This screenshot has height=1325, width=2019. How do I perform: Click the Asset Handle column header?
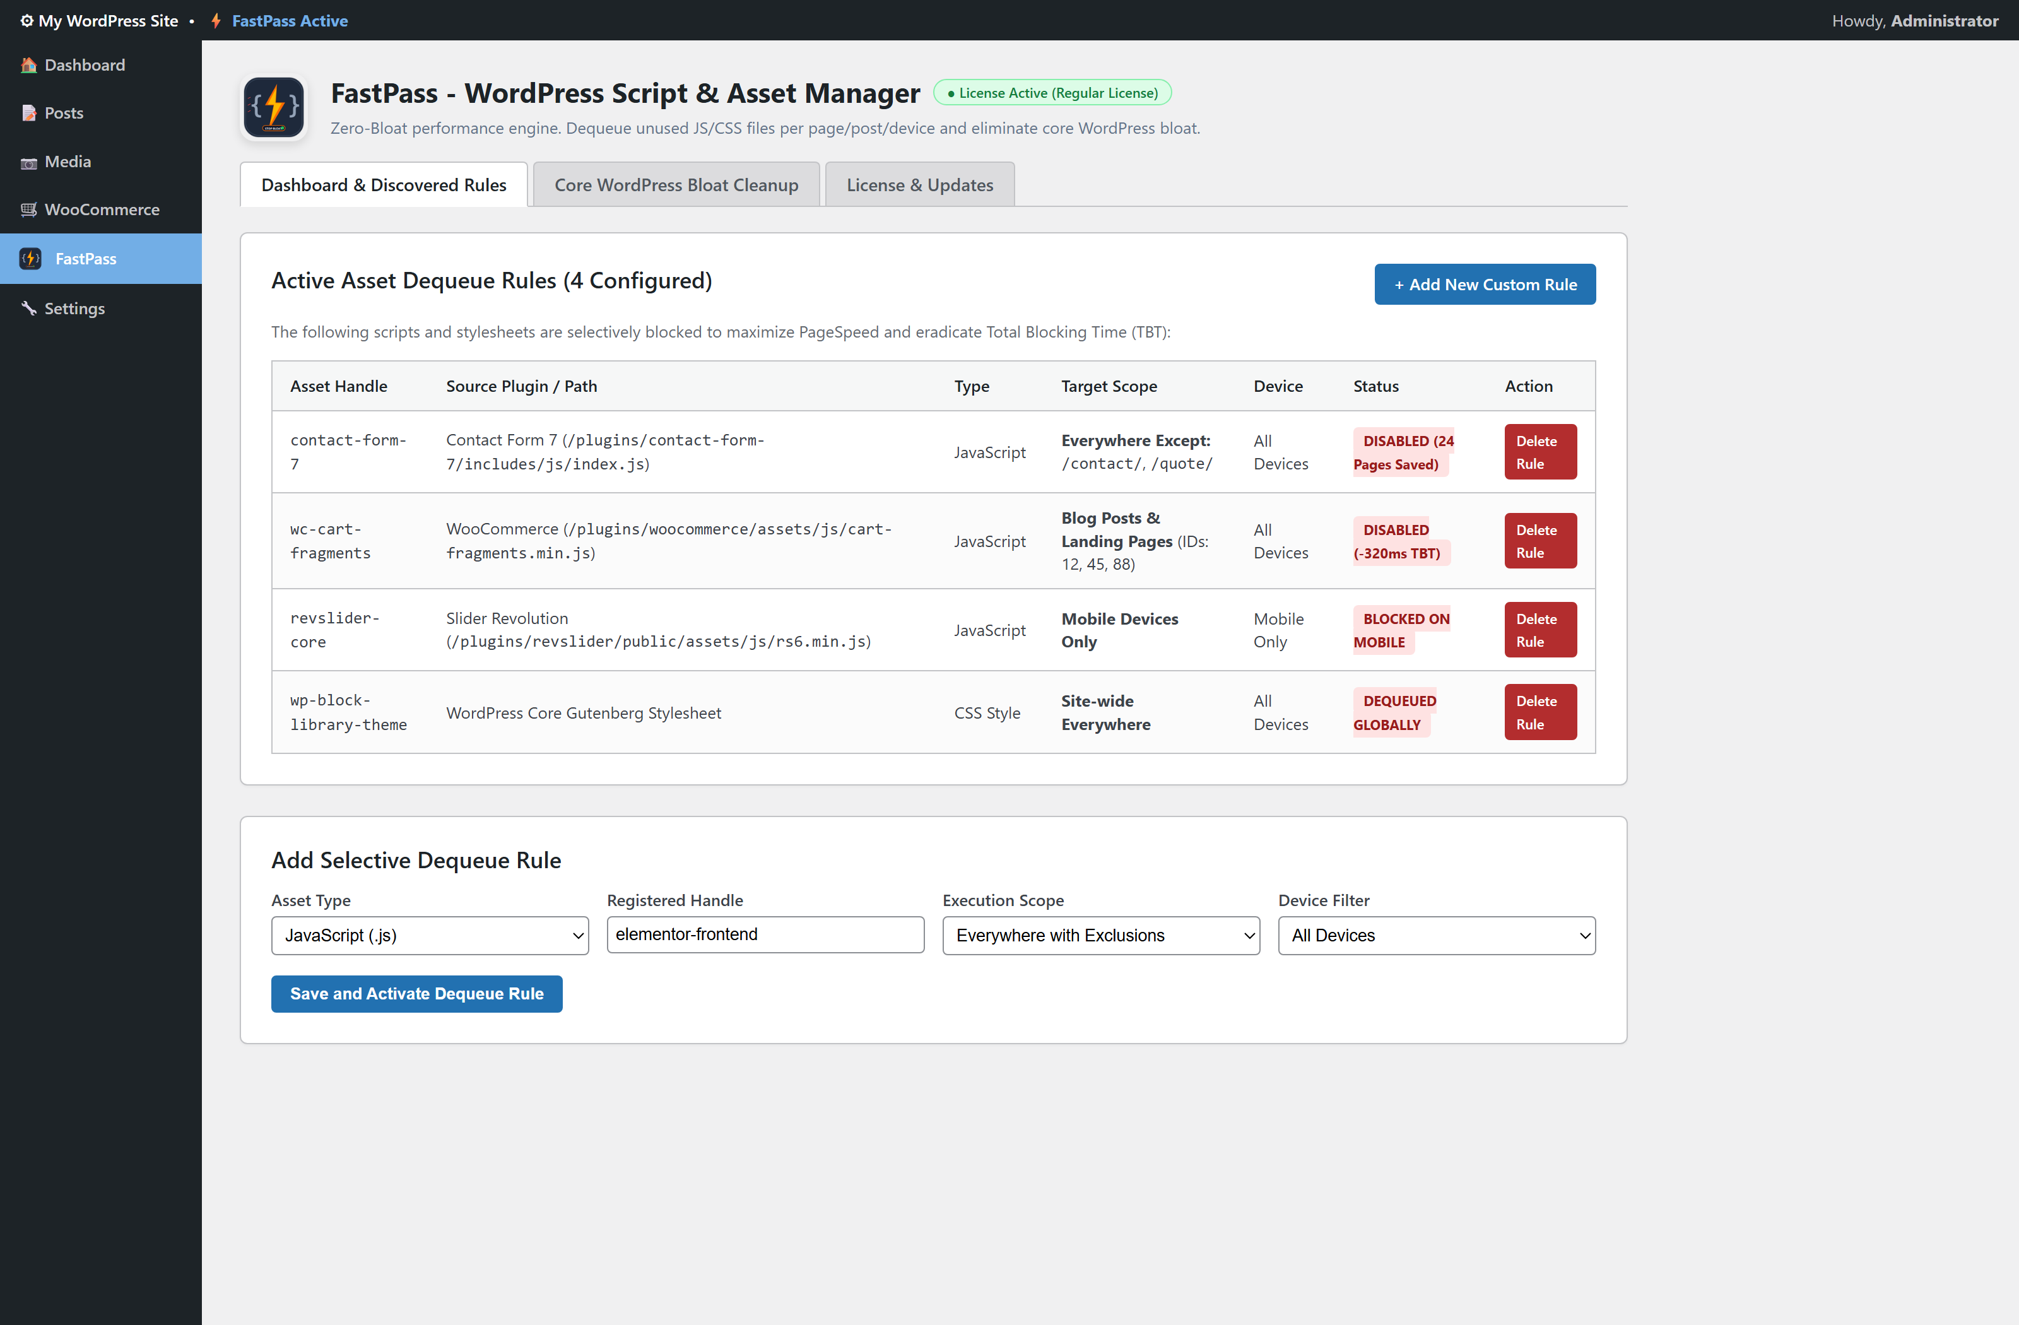point(338,386)
